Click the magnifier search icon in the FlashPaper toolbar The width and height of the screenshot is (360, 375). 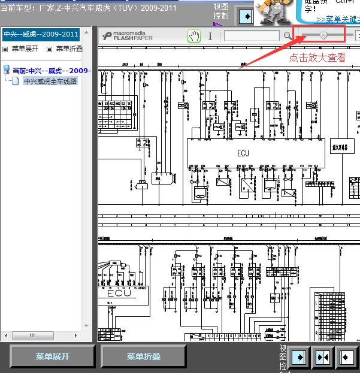coord(288,36)
